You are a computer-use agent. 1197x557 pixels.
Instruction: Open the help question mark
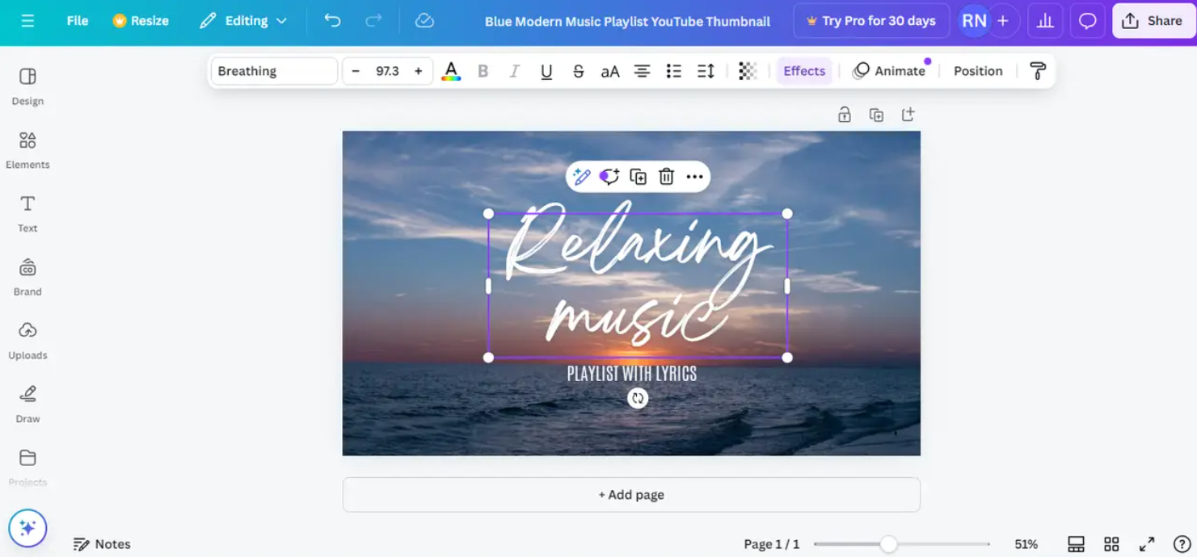coord(1182,544)
